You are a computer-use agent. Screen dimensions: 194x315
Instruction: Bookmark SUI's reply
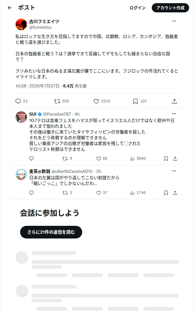(x=166, y=159)
